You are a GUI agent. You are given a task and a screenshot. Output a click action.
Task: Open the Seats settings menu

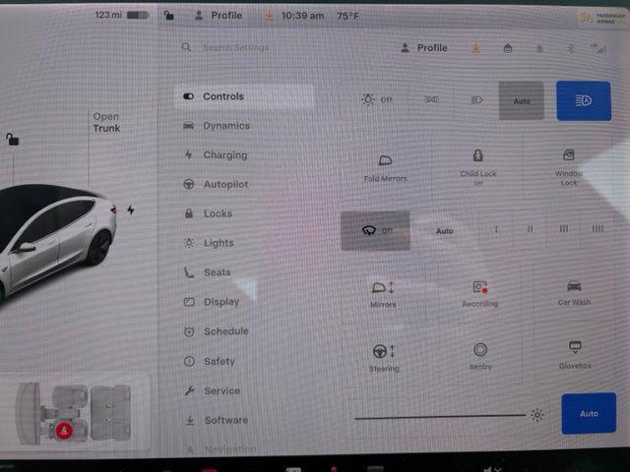point(208,272)
